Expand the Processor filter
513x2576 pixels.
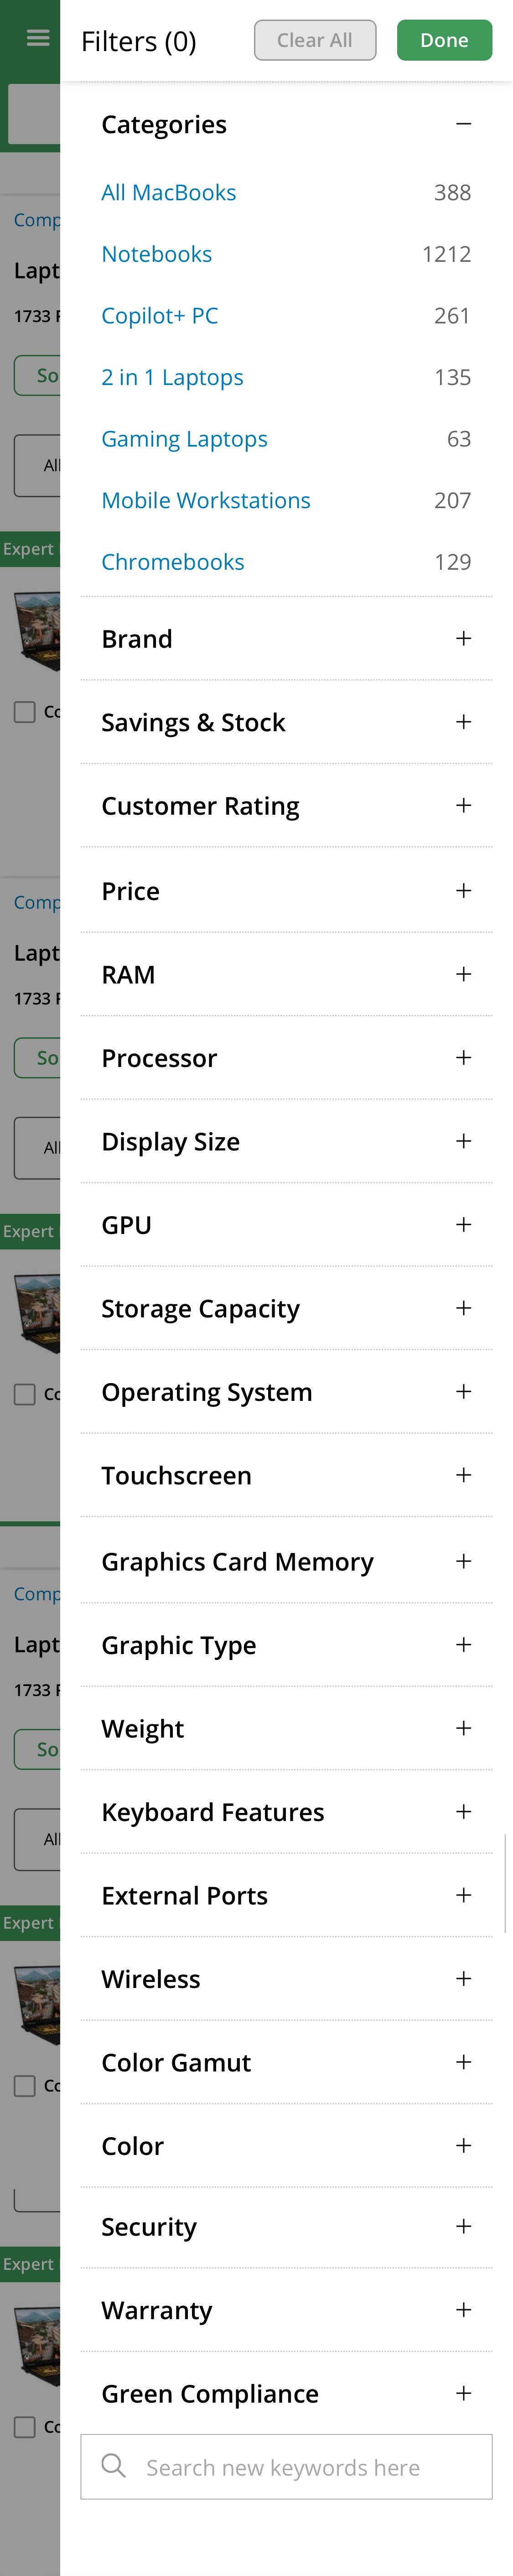[464, 1057]
